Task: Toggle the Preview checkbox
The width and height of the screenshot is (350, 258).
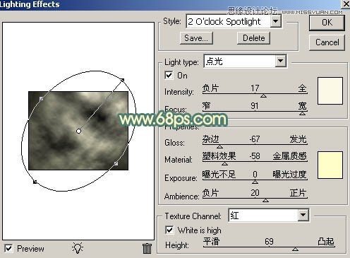Action: (8, 248)
